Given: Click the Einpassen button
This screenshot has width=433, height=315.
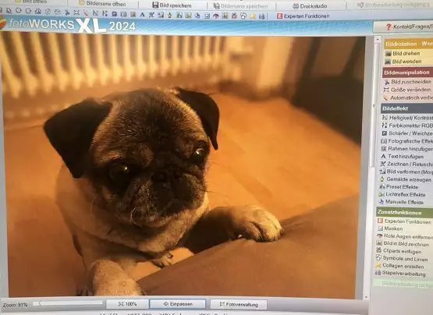Looking at the screenshot, I should coord(178,304).
